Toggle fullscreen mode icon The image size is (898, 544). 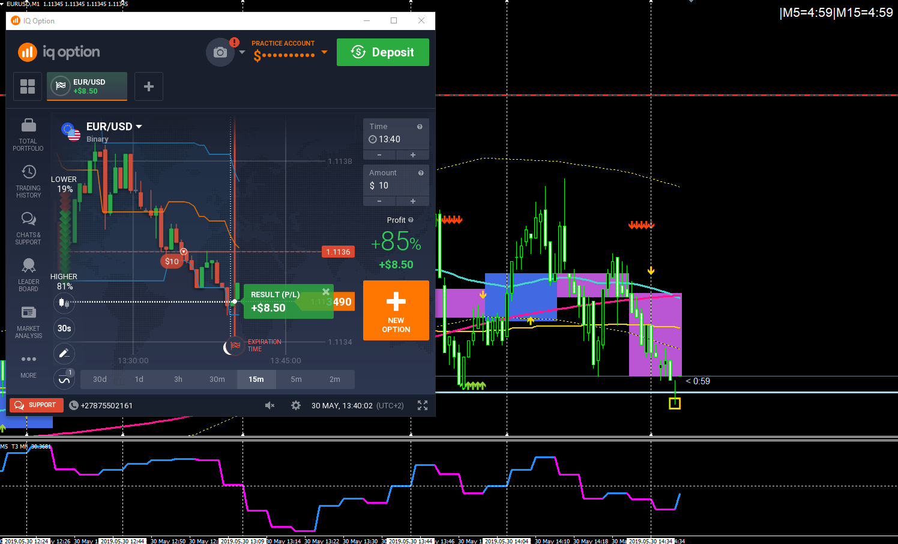tap(423, 406)
